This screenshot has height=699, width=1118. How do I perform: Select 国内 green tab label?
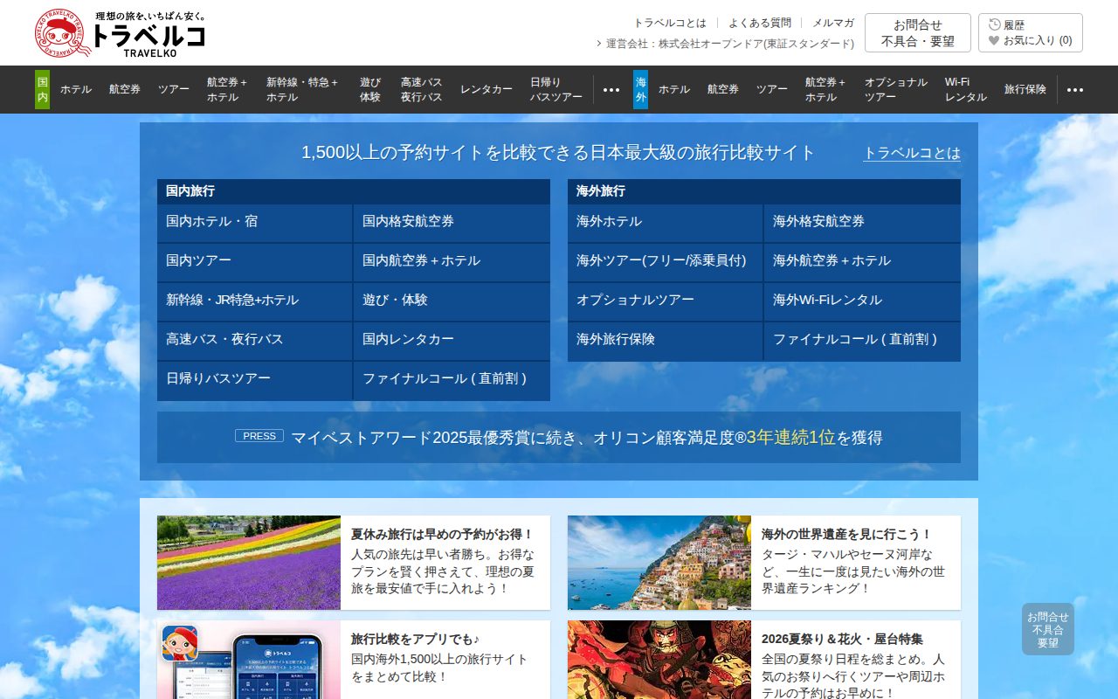[42, 89]
